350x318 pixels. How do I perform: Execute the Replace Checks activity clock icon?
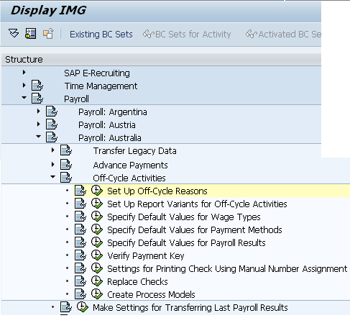click(x=97, y=281)
